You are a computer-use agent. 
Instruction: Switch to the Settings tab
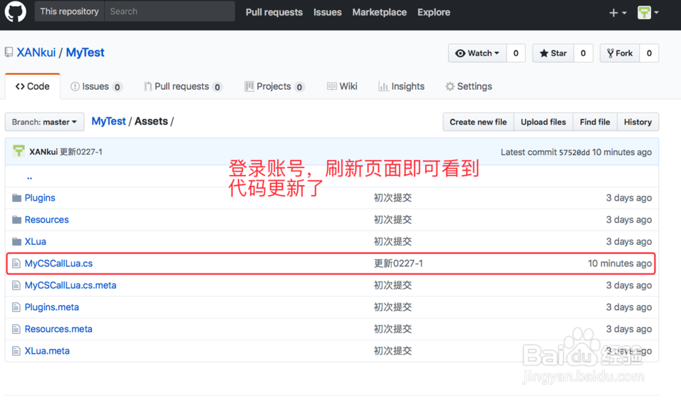coord(469,86)
